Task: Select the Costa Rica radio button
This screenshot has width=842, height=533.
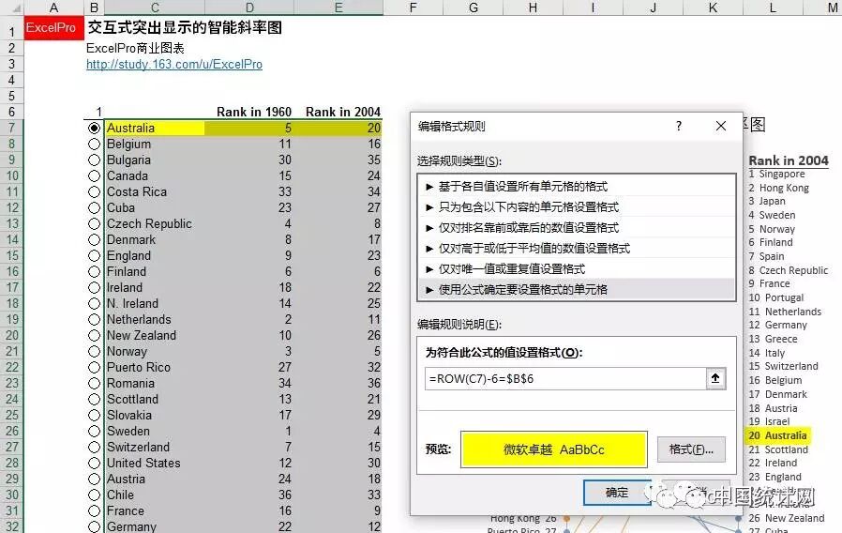Action: [x=94, y=191]
